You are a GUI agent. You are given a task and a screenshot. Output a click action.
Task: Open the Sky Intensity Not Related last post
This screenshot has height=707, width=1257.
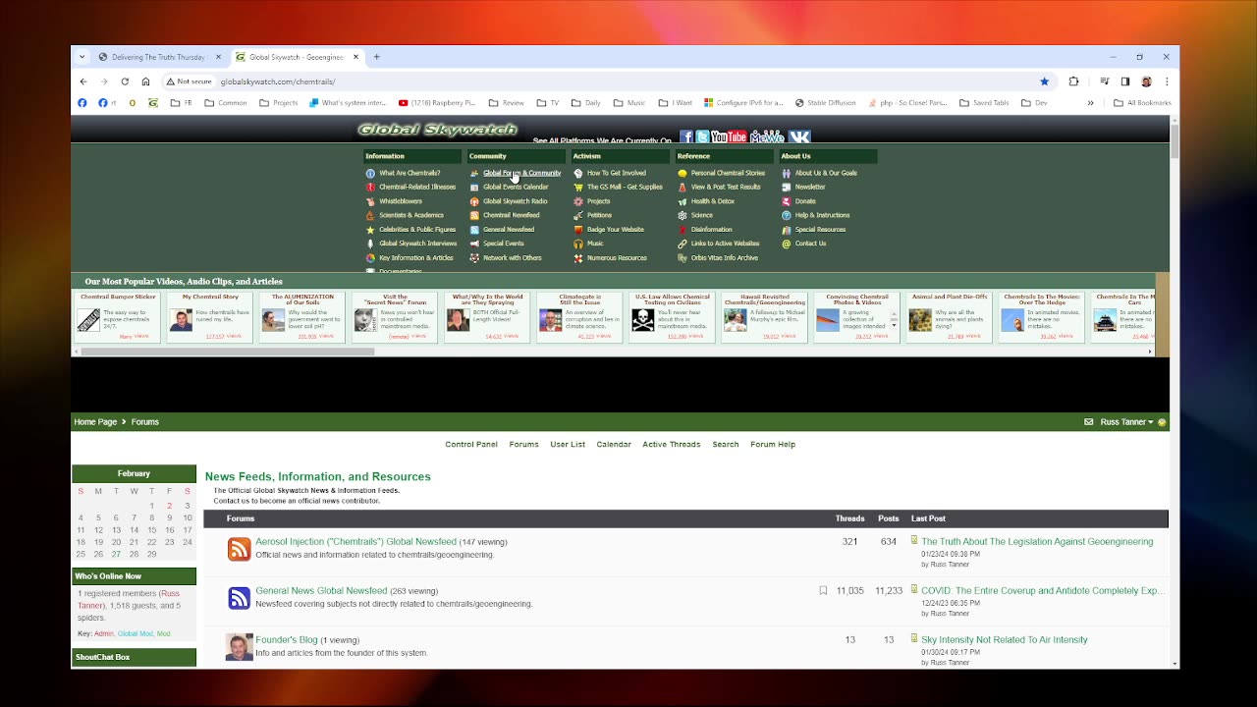(1005, 640)
